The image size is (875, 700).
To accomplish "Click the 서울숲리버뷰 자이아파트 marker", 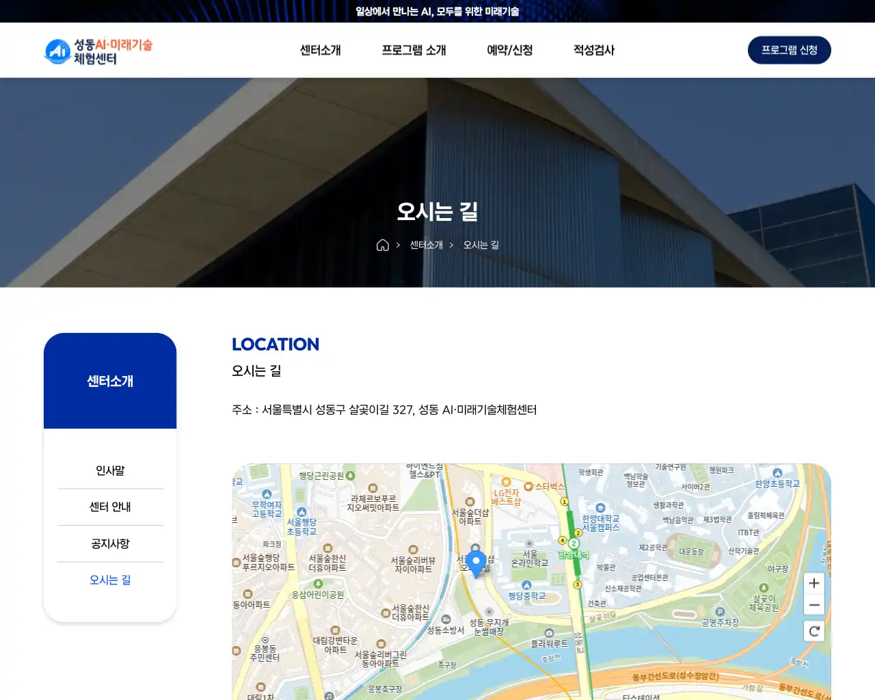I will [x=413, y=550].
